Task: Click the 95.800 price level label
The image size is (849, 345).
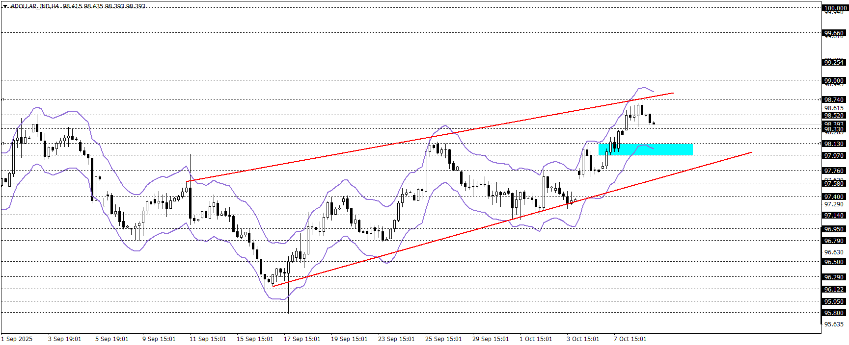Action: tap(834, 313)
